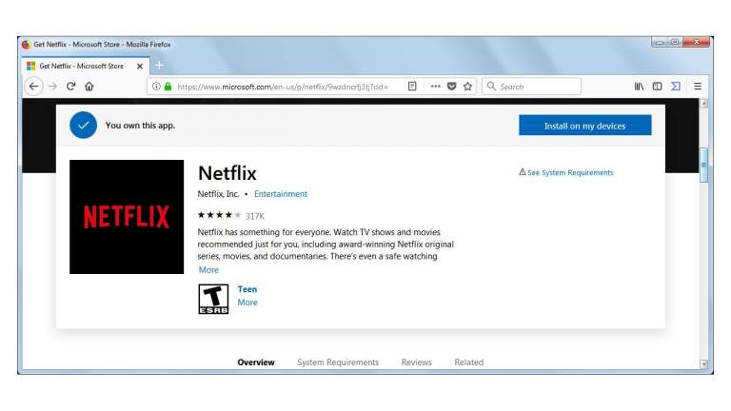Viewport: 731px width, 411px height.
Task: Click Install on my devices button
Action: click(585, 126)
